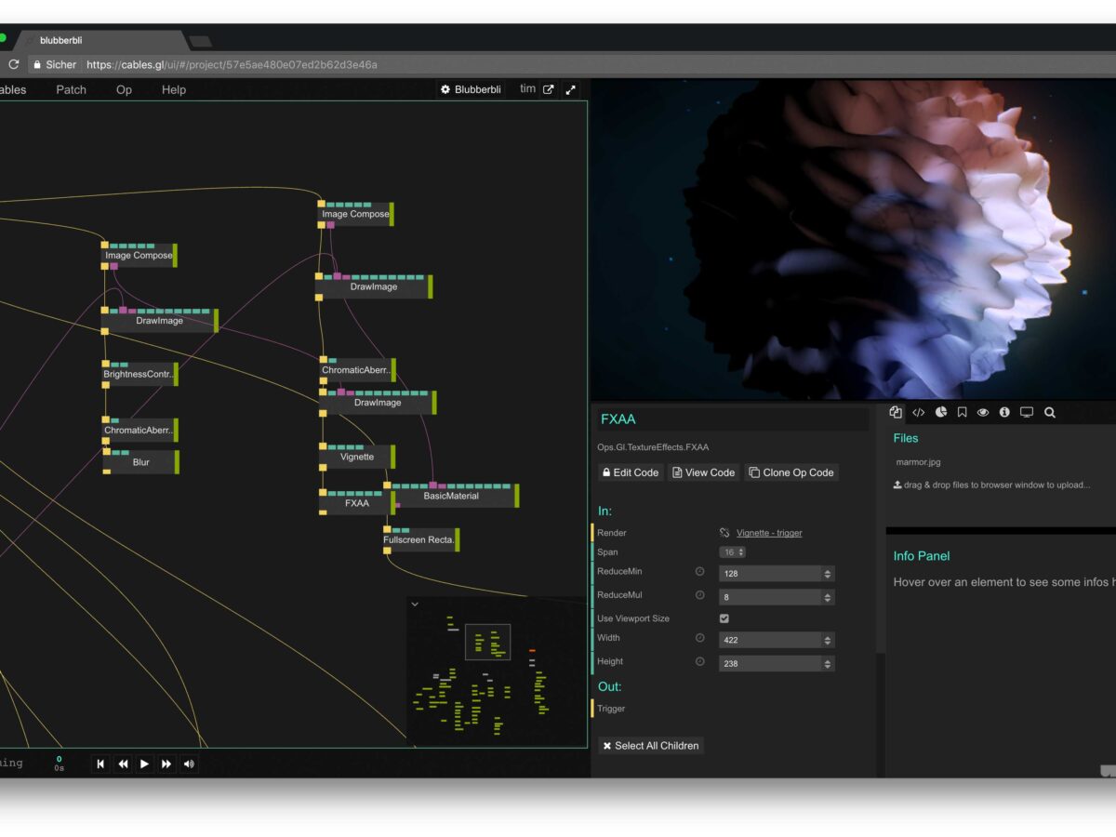Open the Span value dropdown
The image size is (1116, 837).
[733, 552]
